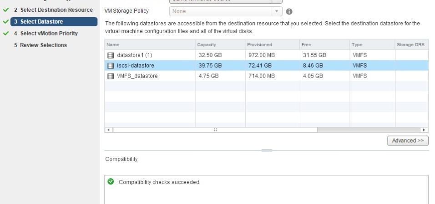Click the Storage DRS column header
The height and width of the screenshot is (204, 435).
tap(412, 44)
